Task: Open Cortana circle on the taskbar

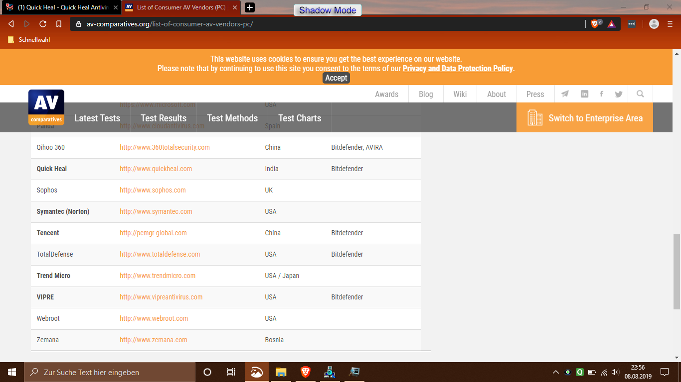Action: click(x=207, y=372)
